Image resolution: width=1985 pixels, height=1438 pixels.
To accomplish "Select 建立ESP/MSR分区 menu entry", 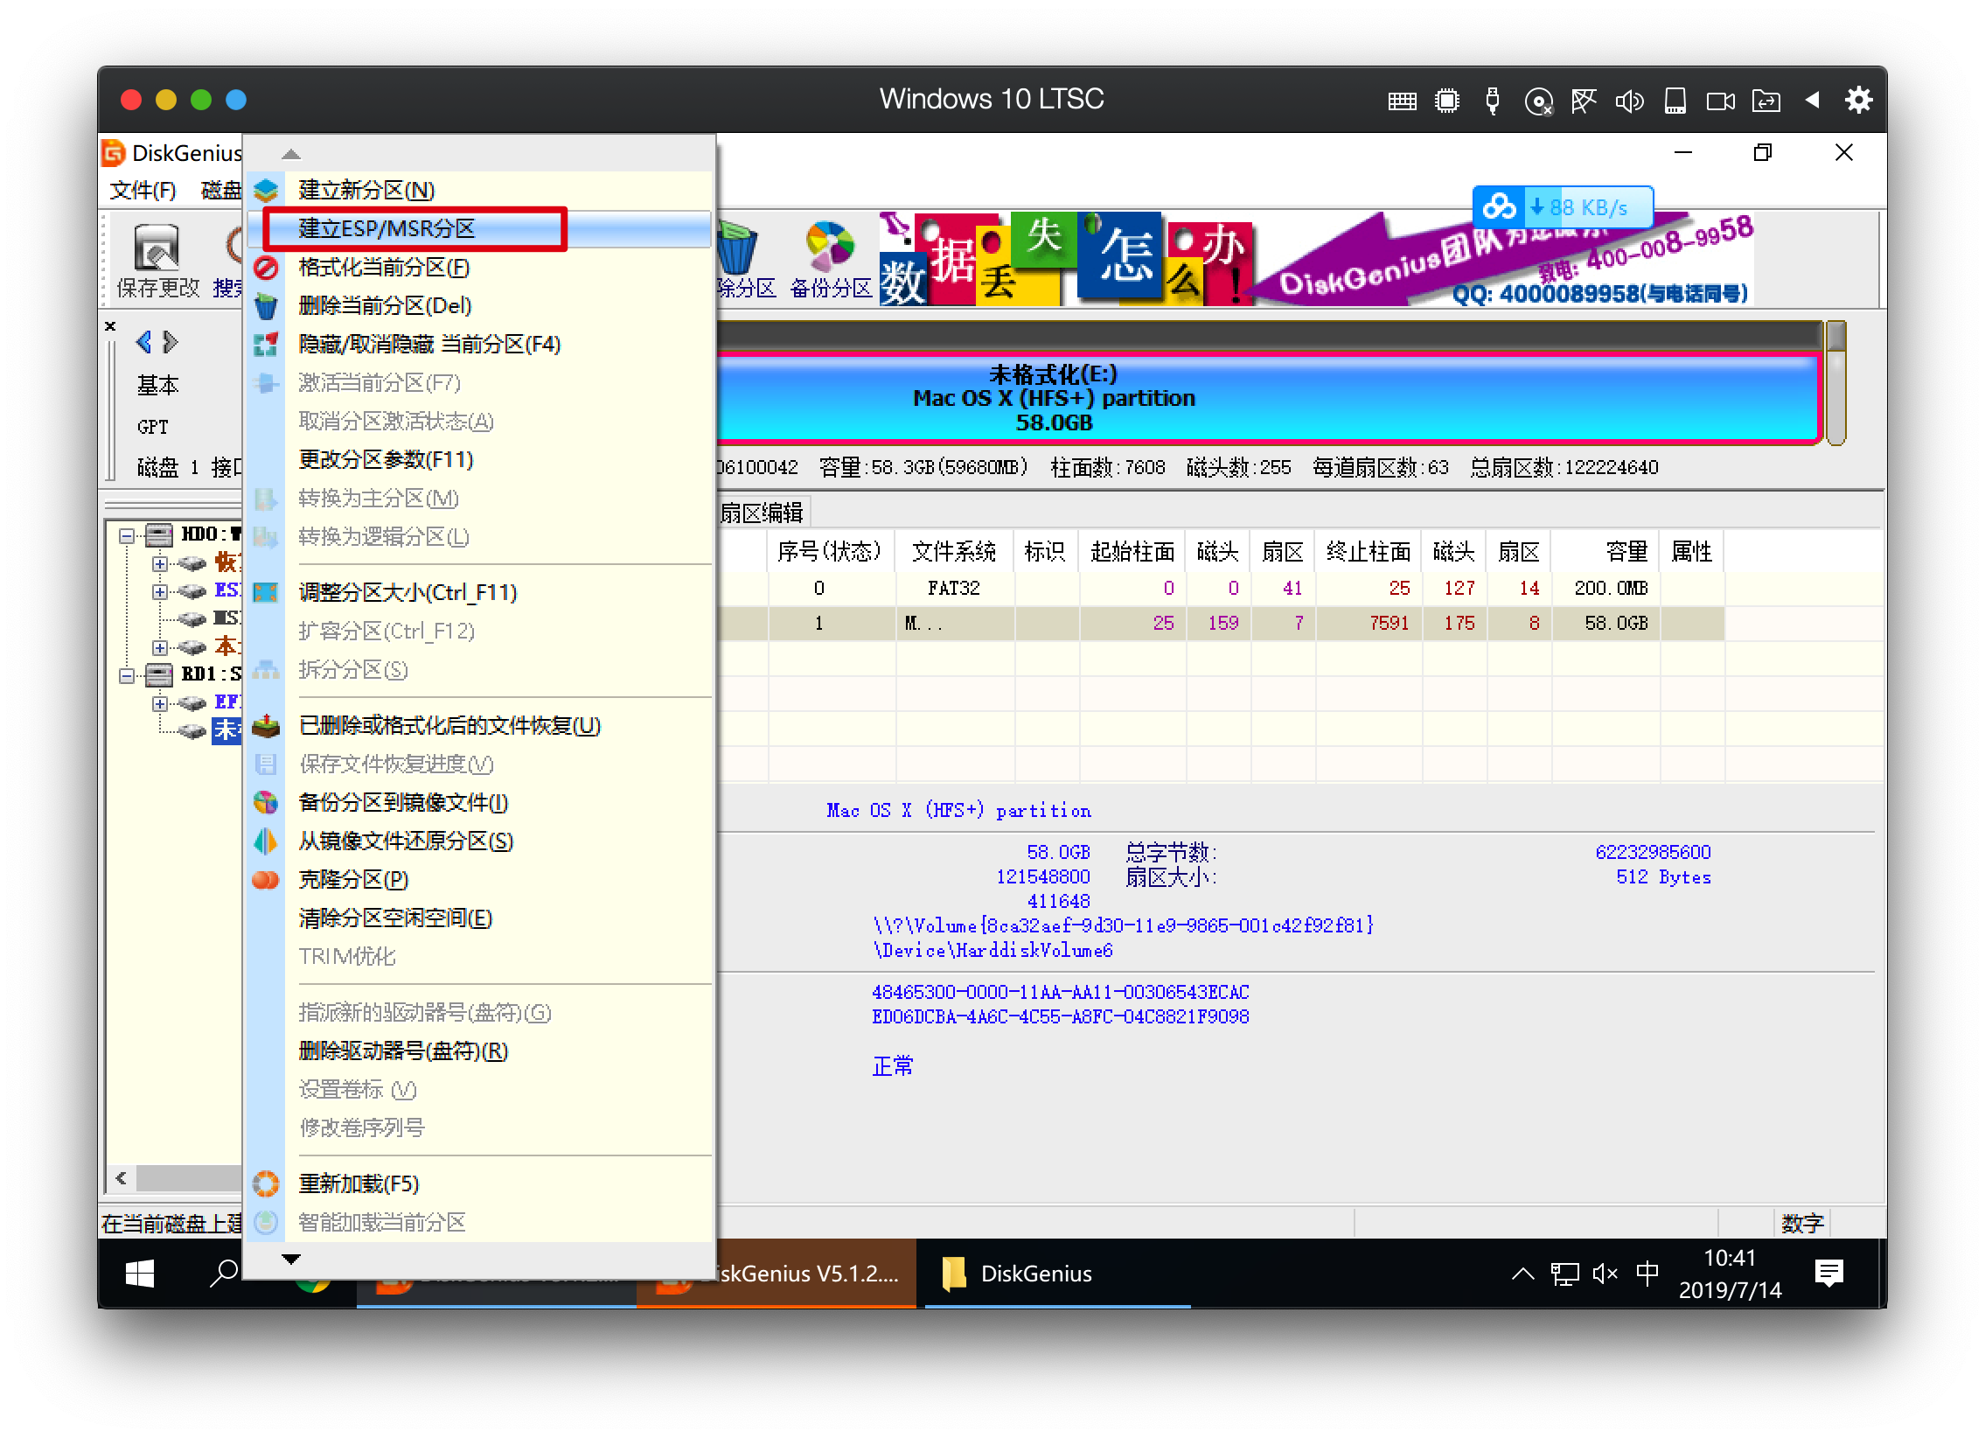I will [478, 228].
